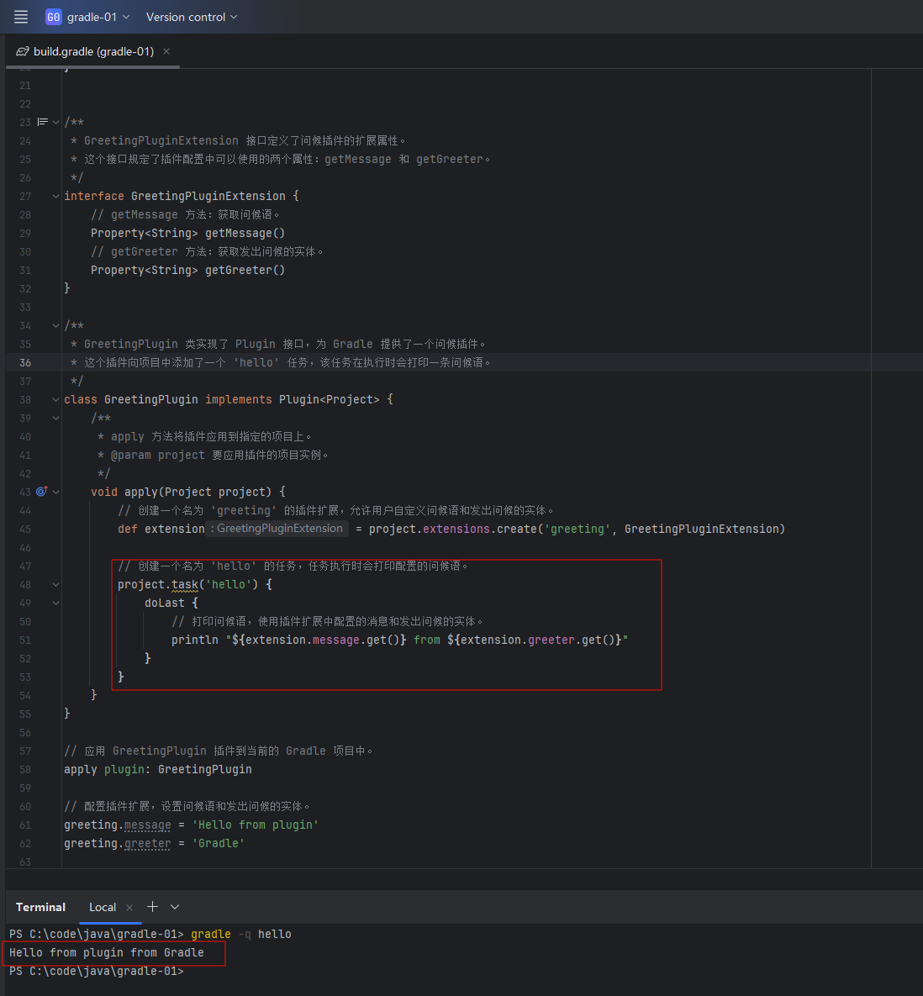Image resolution: width=923 pixels, height=996 pixels.
Task: Collapse the doc comment at line 34
Action: pos(55,326)
